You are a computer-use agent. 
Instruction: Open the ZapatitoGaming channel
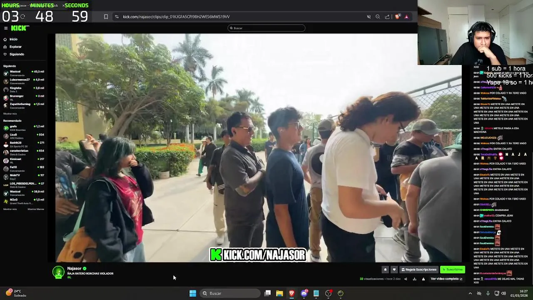pos(24,105)
